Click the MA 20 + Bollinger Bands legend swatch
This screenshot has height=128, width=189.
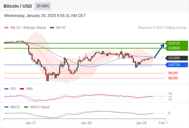[6, 28]
